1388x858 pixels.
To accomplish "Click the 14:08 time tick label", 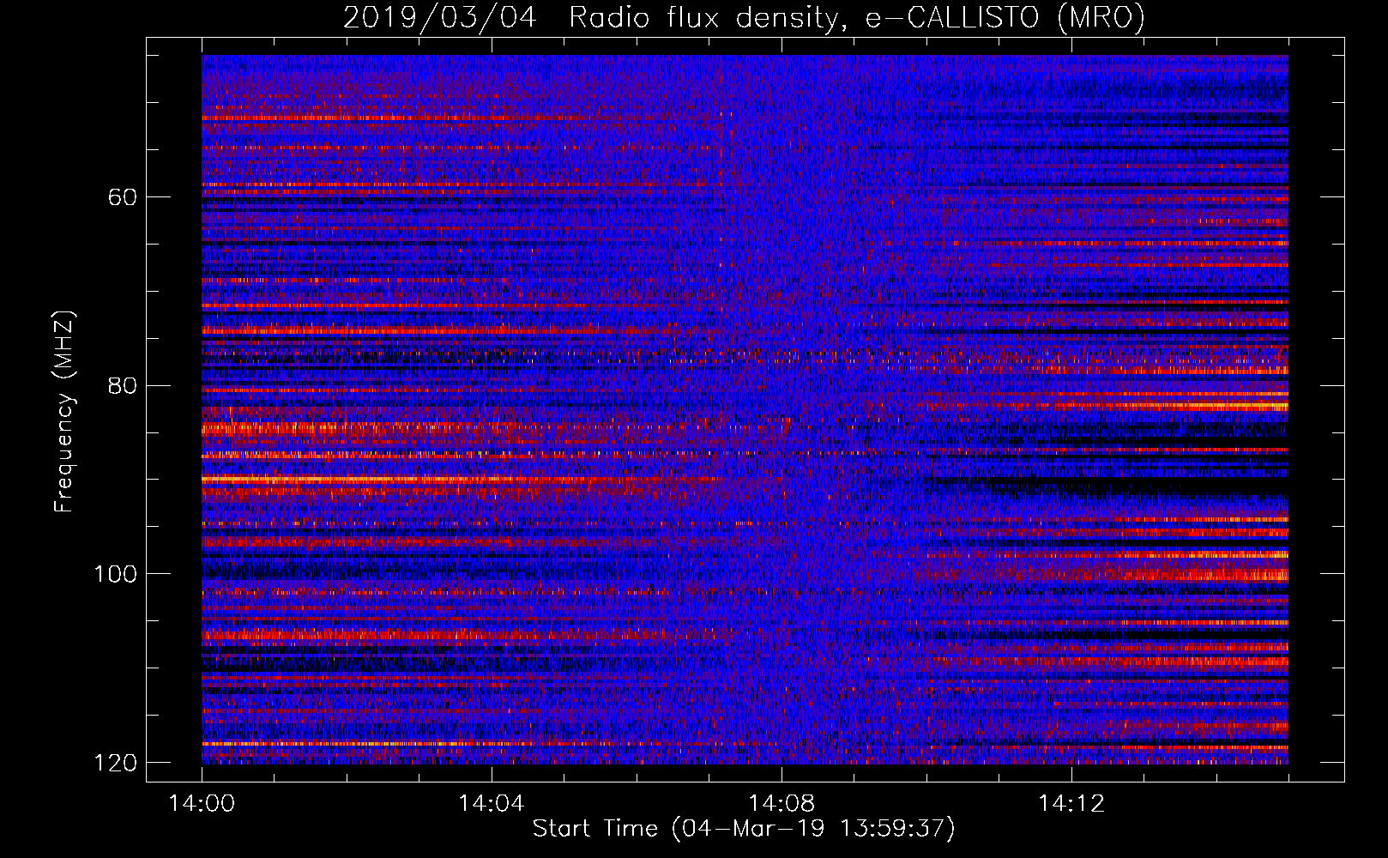I will (782, 804).
